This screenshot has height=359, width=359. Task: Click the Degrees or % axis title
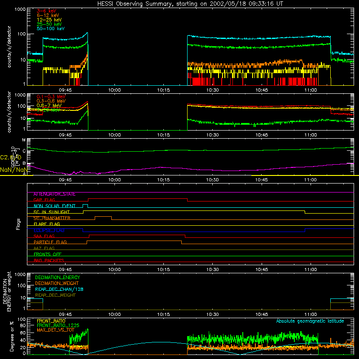12,337
